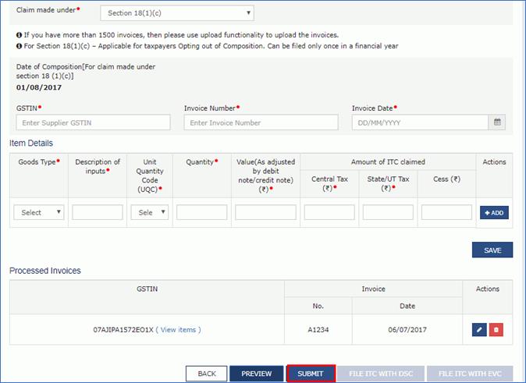The image size is (526, 383).
Task: Click FILE ITC WITH DSC button
Action: point(381,374)
